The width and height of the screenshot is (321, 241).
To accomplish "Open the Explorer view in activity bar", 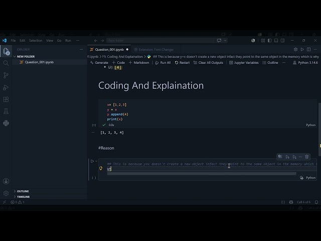I will (x=6, y=51).
